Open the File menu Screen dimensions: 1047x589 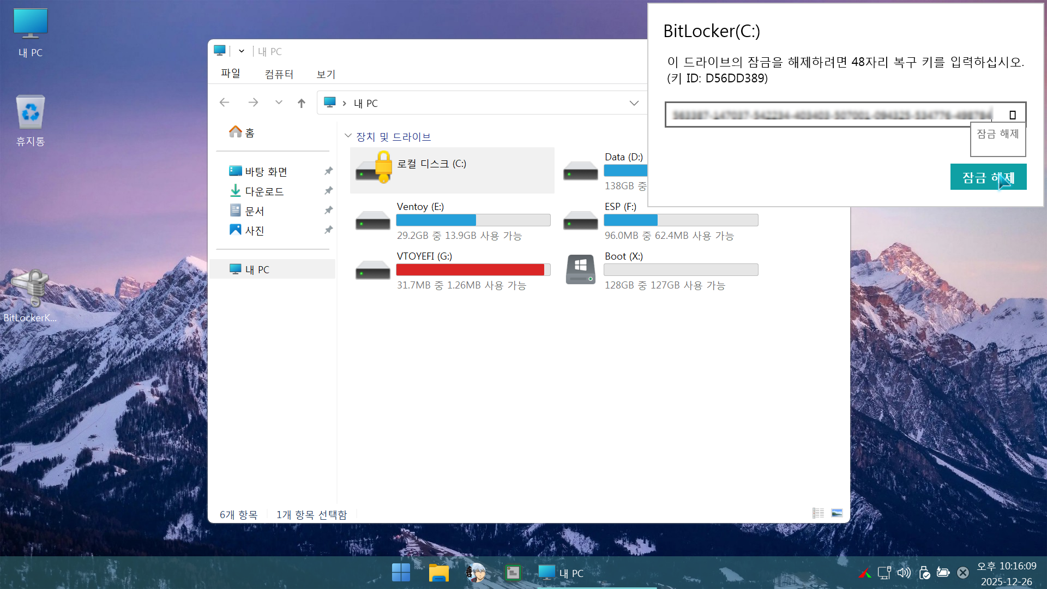[230, 74]
